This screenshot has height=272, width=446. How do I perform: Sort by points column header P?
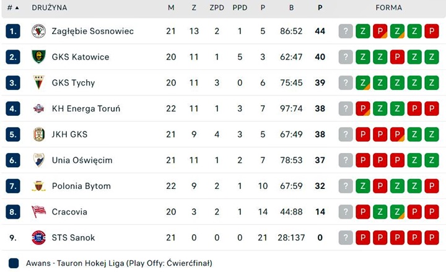point(320,8)
